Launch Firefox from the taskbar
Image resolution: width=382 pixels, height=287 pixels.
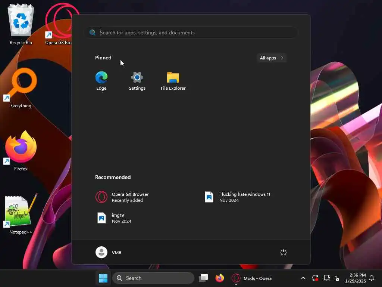219,278
